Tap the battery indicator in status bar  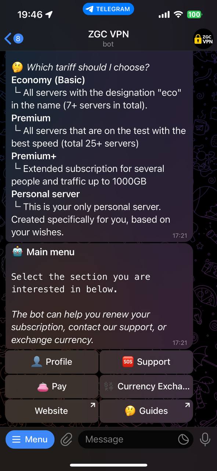click(x=195, y=15)
